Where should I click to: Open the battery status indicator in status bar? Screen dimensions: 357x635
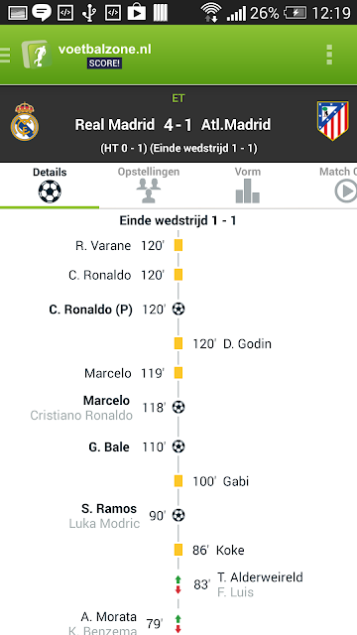tap(295, 13)
